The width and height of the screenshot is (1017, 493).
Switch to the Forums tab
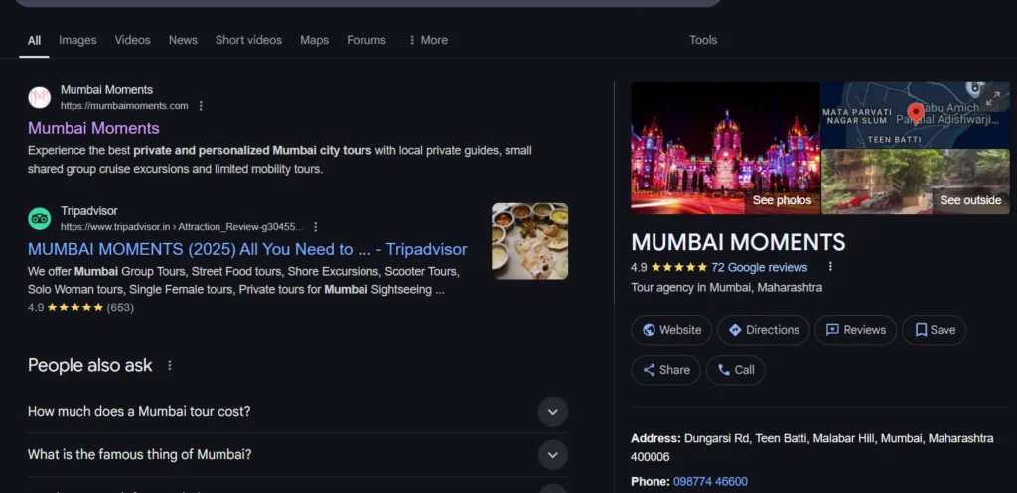[365, 40]
